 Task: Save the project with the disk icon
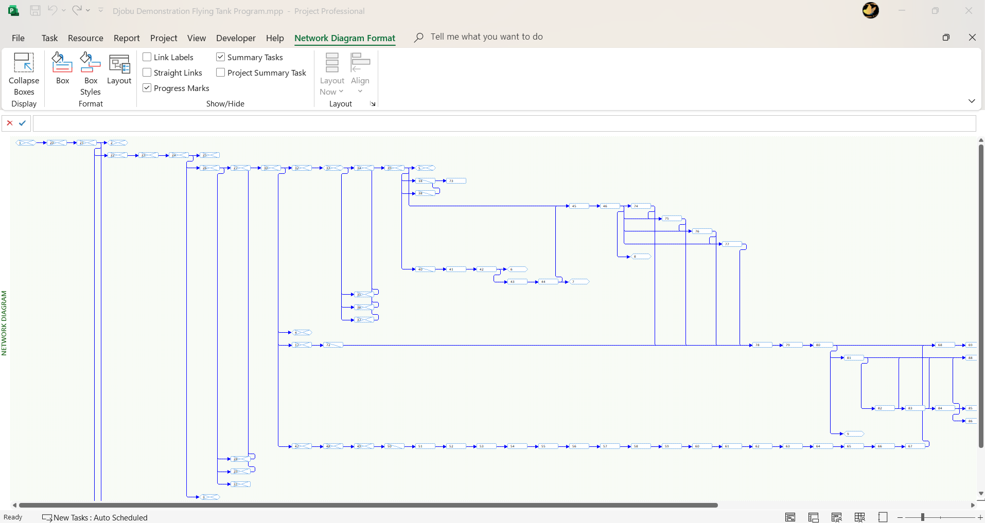[35, 11]
